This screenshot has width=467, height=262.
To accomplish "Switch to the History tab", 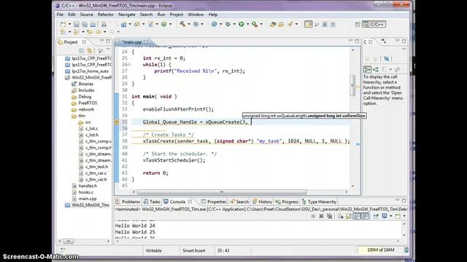I will coord(262,202).
